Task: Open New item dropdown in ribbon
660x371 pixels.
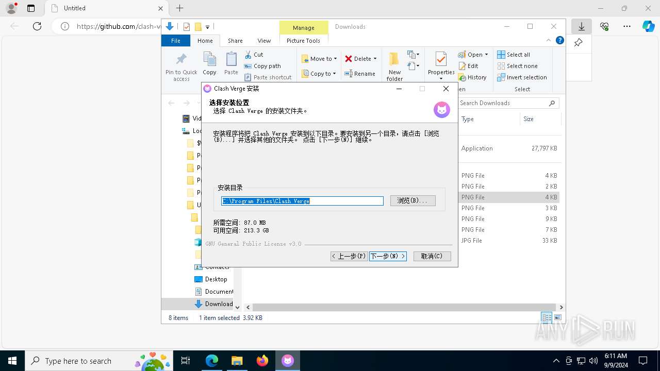Action: pyautogui.click(x=413, y=55)
